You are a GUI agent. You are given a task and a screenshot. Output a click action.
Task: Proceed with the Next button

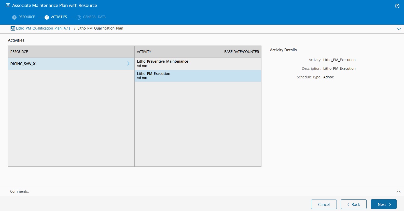coord(383,204)
